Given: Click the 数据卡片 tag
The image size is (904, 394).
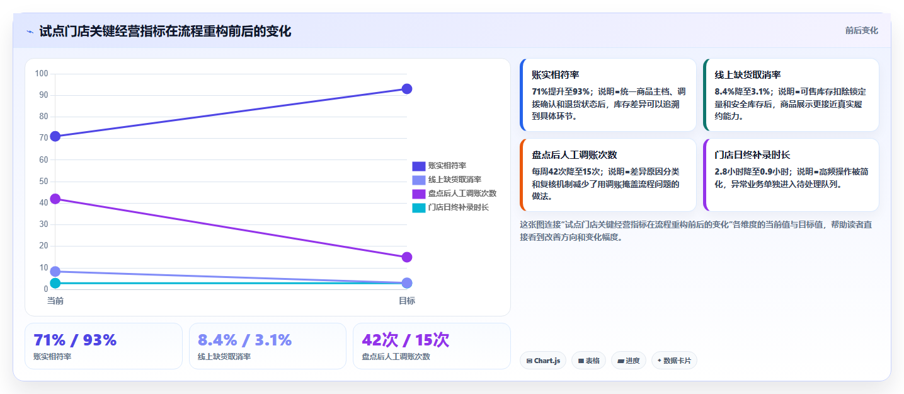Looking at the screenshot, I should pyautogui.click(x=674, y=361).
